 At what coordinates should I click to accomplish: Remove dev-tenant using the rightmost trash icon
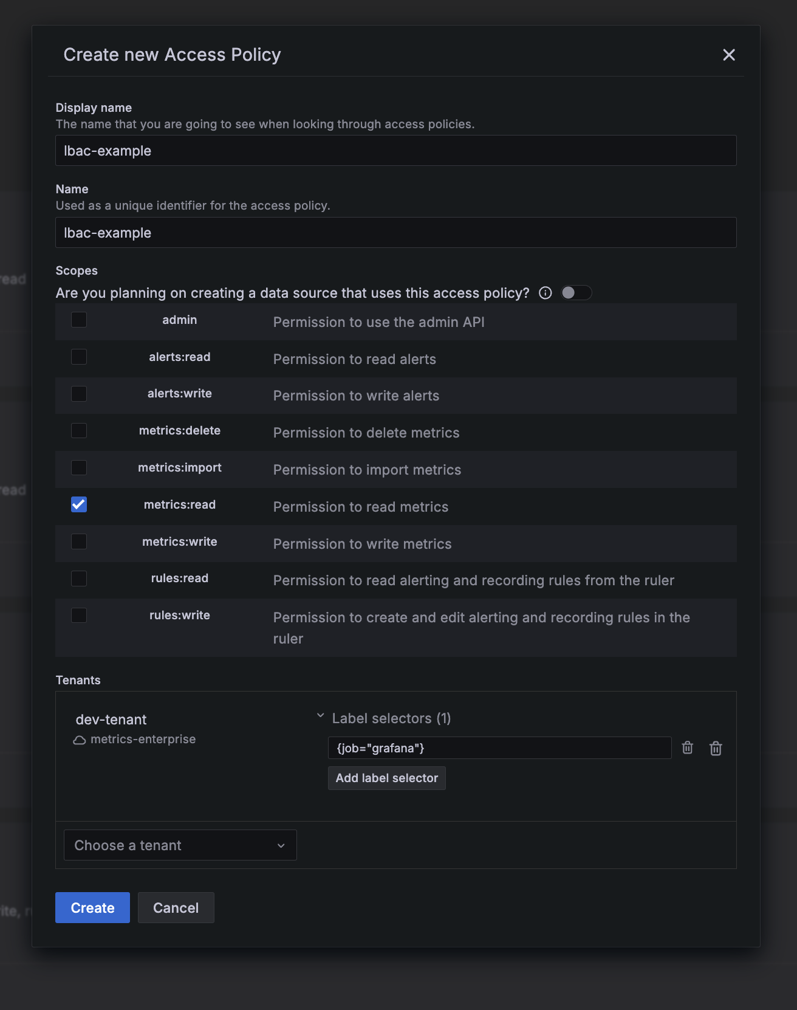point(716,748)
